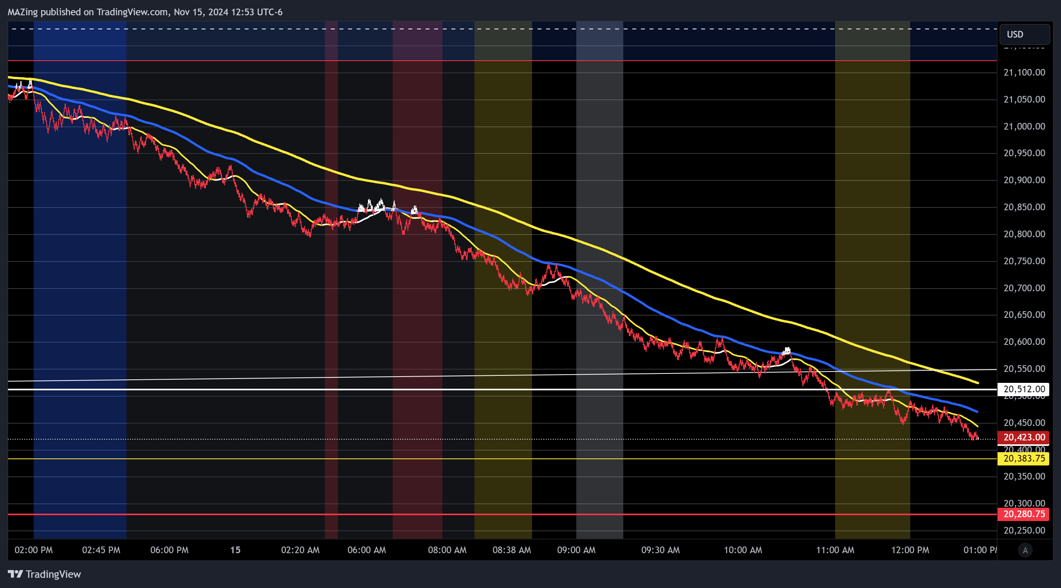Click the 20,700.00 price axis value
The image size is (1061, 588).
click(1024, 288)
